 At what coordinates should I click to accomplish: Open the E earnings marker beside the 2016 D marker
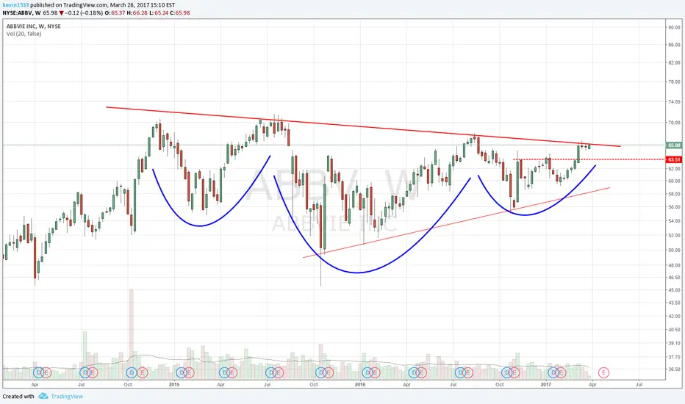tap(375, 372)
